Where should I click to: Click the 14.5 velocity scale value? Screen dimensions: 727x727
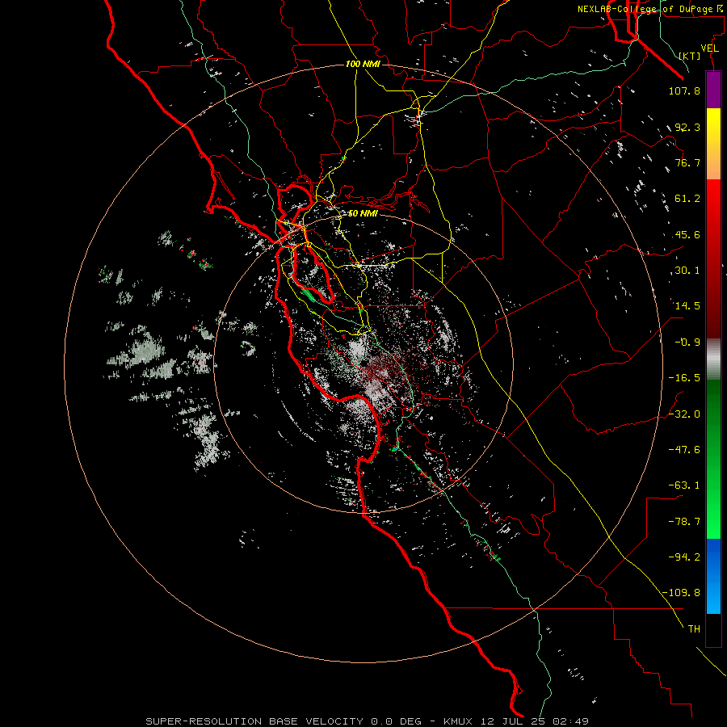[687, 306]
